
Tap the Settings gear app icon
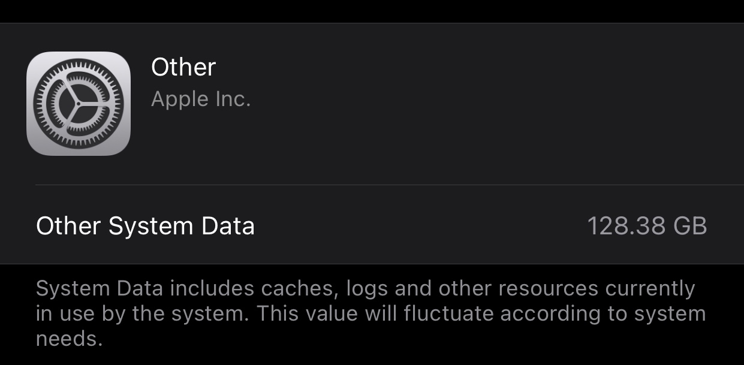coord(79,104)
